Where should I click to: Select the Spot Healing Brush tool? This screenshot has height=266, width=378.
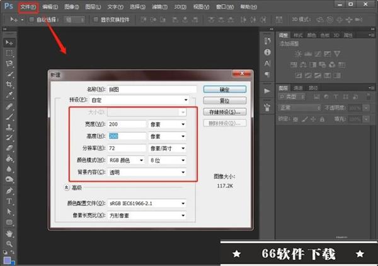click(x=9, y=106)
